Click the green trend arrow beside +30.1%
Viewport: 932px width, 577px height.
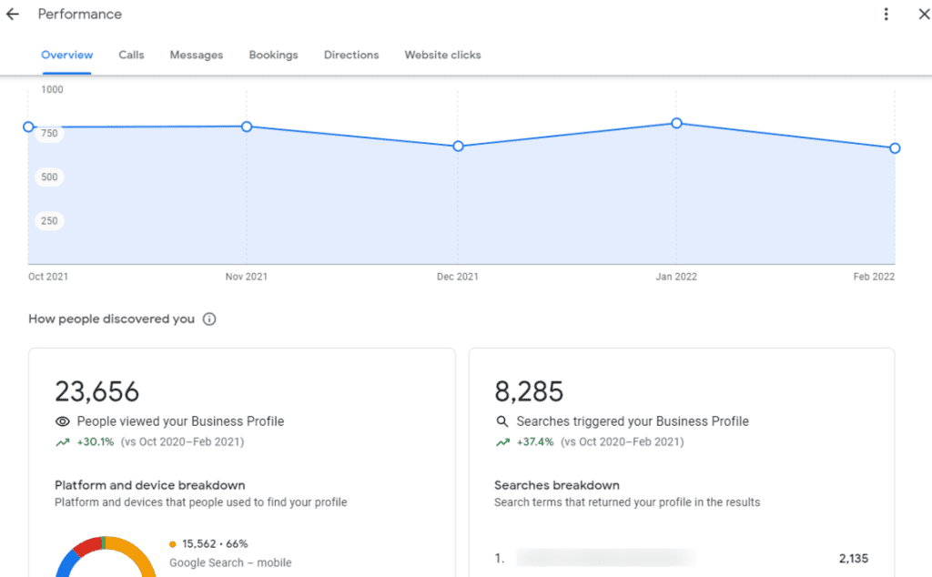point(63,442)
